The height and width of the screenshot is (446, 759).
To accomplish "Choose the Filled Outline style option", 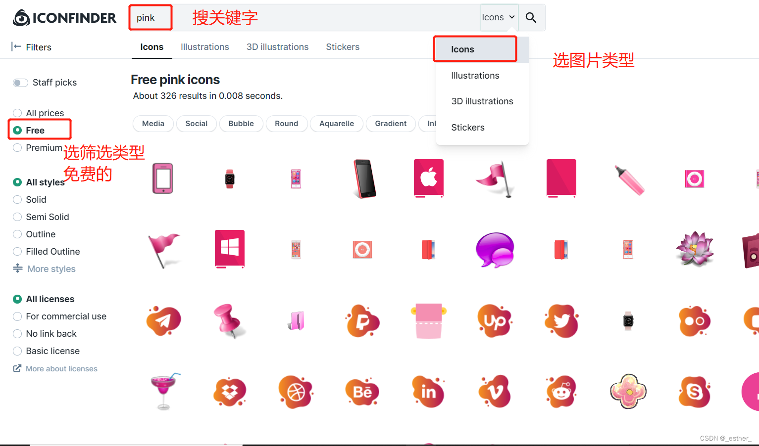I will coord(47,252).
